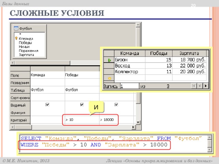The width and height of the screenshot is (219, 164).
Task: Click the Поле cell containing Команда
Action: click(x=48, y=75)
